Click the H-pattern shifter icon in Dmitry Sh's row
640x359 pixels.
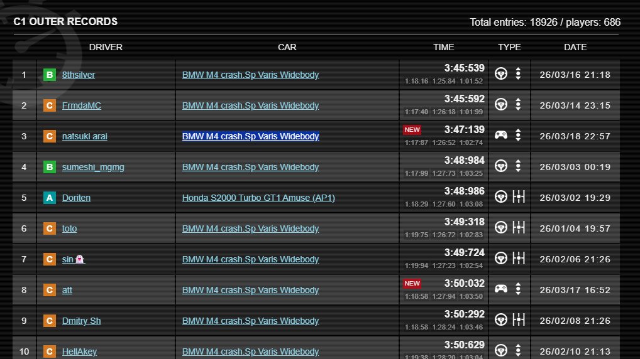click(519, 320)
